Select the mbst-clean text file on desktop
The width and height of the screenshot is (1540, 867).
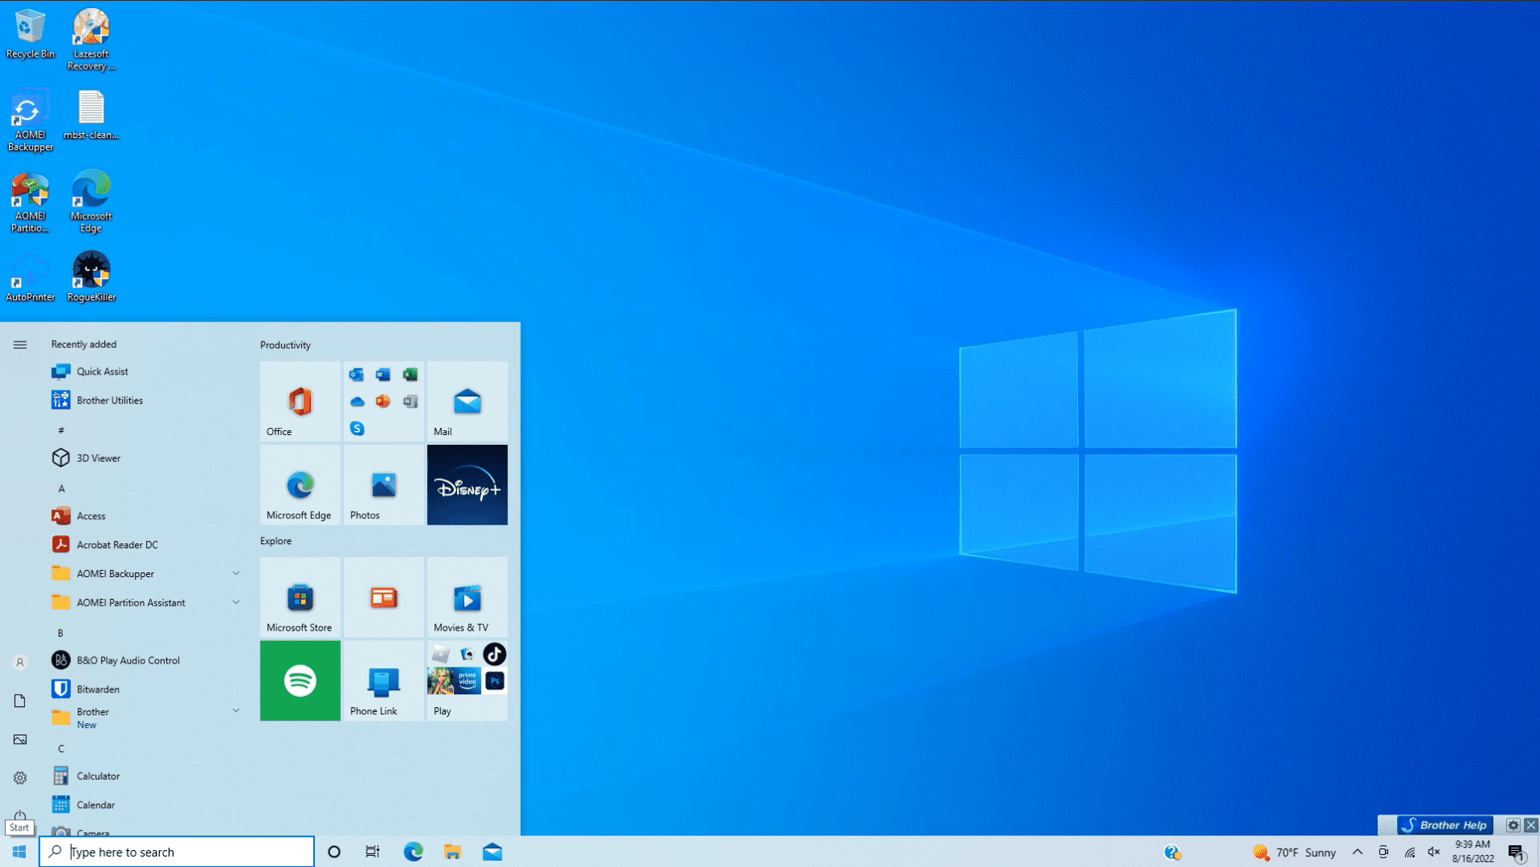tap(91, 115)
